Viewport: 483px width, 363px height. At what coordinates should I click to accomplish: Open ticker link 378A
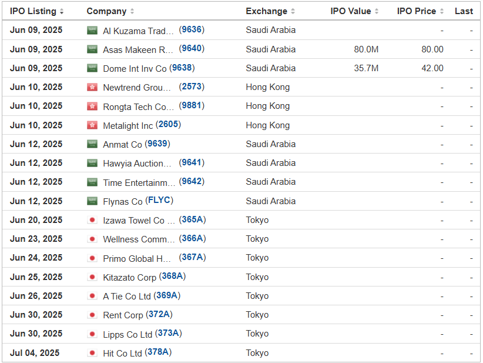(x=158, y=352)
